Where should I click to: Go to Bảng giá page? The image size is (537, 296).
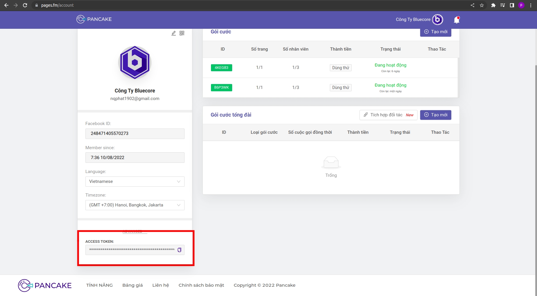pos(133,285)
